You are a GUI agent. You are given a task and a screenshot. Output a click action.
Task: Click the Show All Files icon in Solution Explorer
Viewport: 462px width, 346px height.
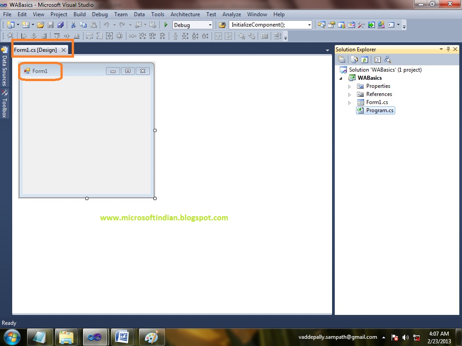coord(354,59)
